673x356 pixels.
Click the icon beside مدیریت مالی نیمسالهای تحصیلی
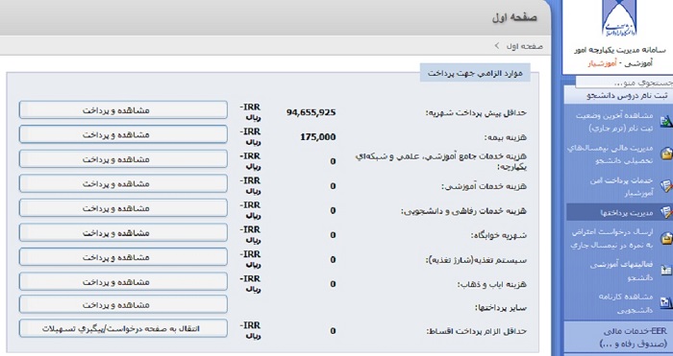point(665,154)
